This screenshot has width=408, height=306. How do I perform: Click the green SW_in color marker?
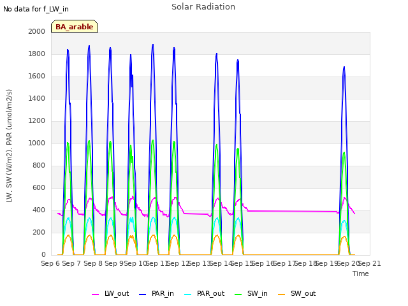pos(238,295)
